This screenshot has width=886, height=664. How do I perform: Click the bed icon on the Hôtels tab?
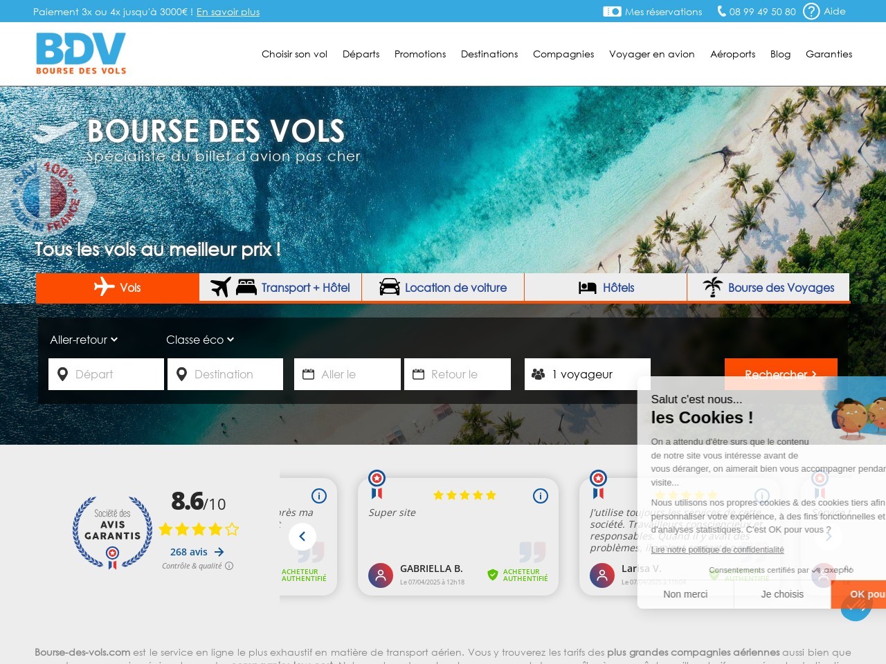pos(588,288)
